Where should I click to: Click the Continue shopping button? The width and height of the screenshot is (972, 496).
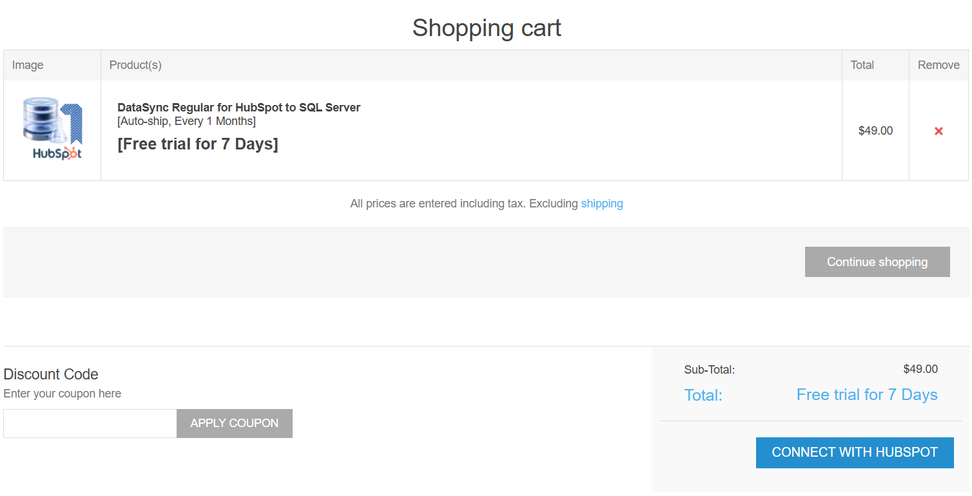click(x=877, y=262)
